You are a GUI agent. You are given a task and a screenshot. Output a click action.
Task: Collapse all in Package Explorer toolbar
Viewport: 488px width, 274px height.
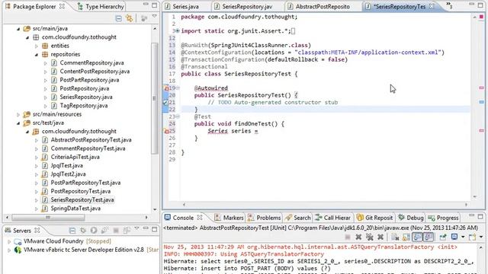click(x=119, y=18)
